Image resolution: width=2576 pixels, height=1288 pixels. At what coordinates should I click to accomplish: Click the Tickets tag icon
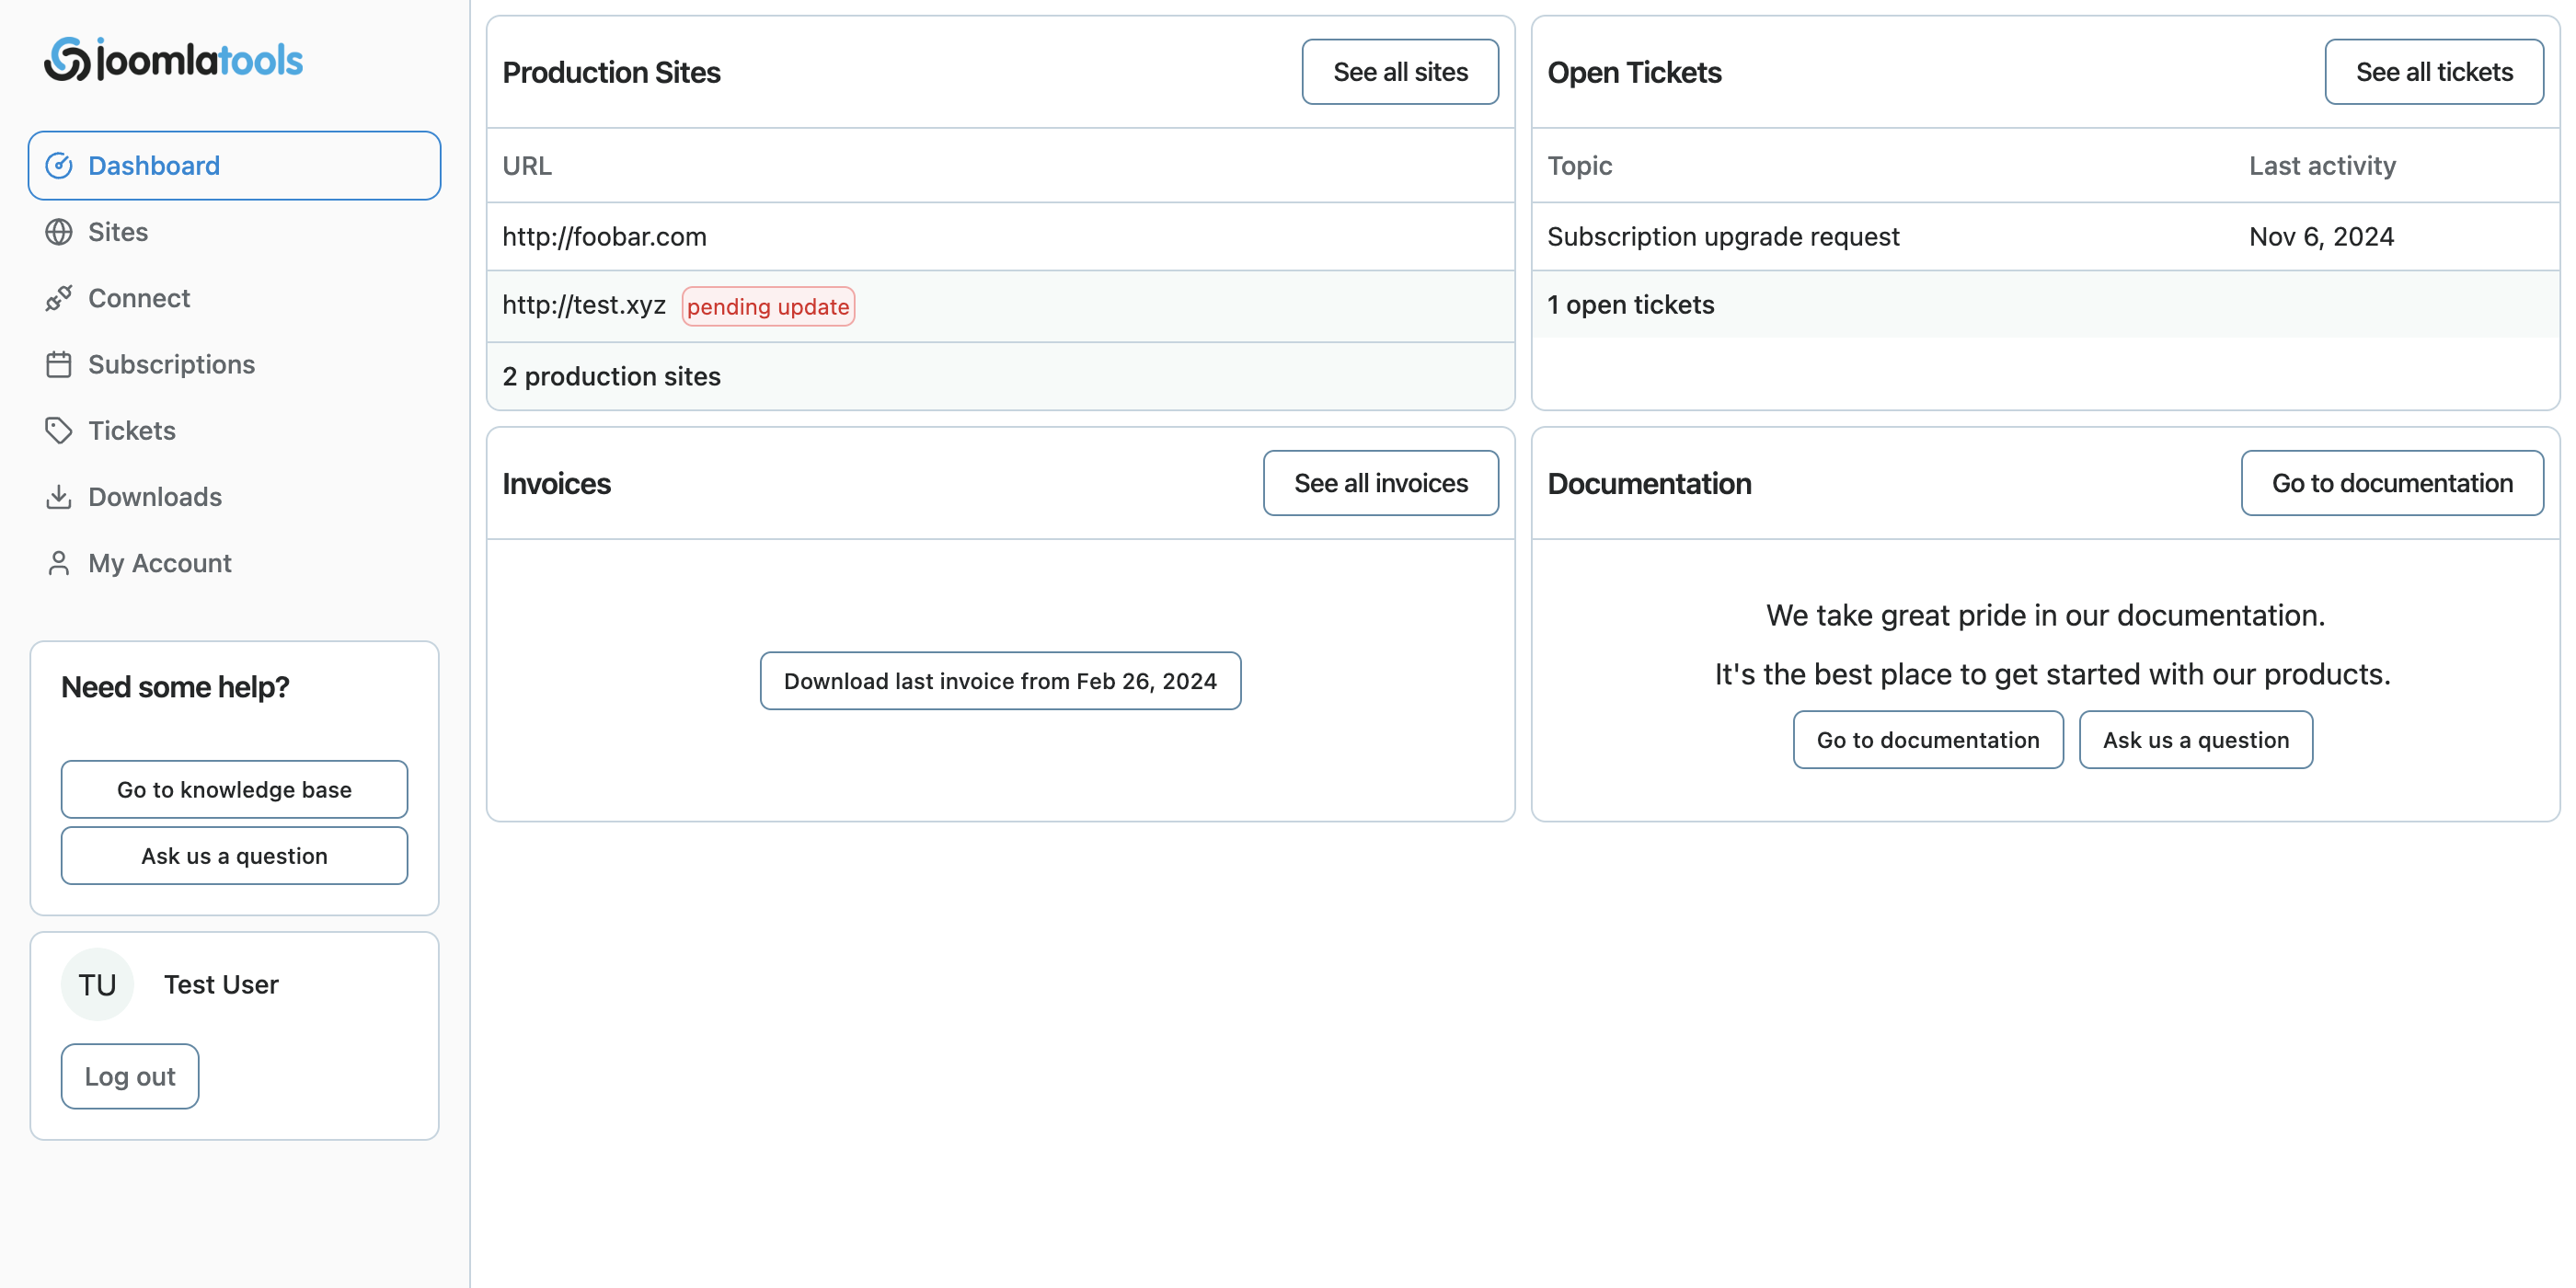59,431
